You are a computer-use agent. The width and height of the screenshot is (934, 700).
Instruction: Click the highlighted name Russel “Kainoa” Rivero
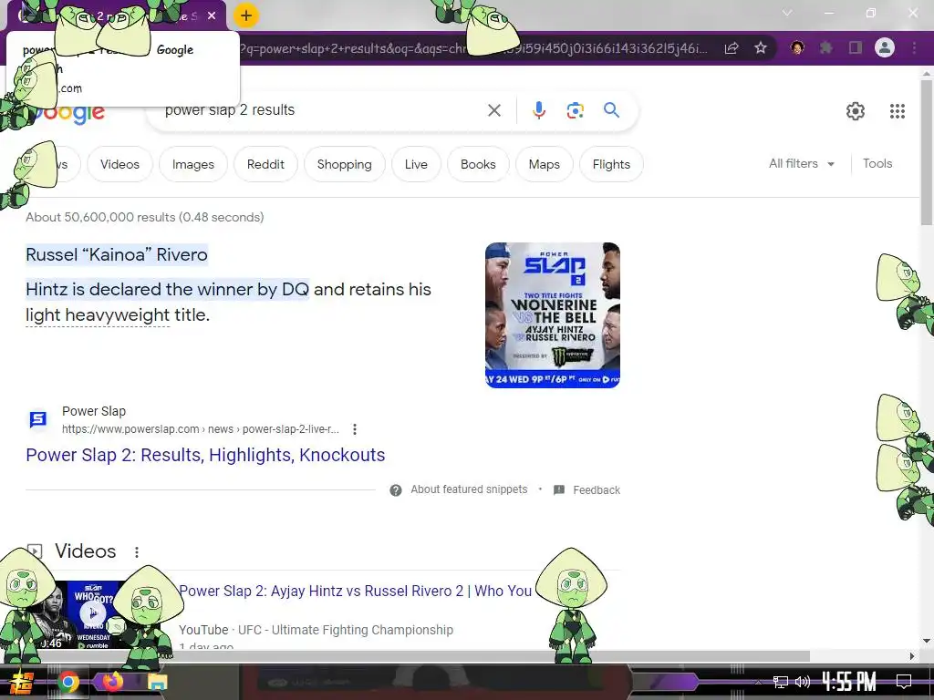pos(117,255)
